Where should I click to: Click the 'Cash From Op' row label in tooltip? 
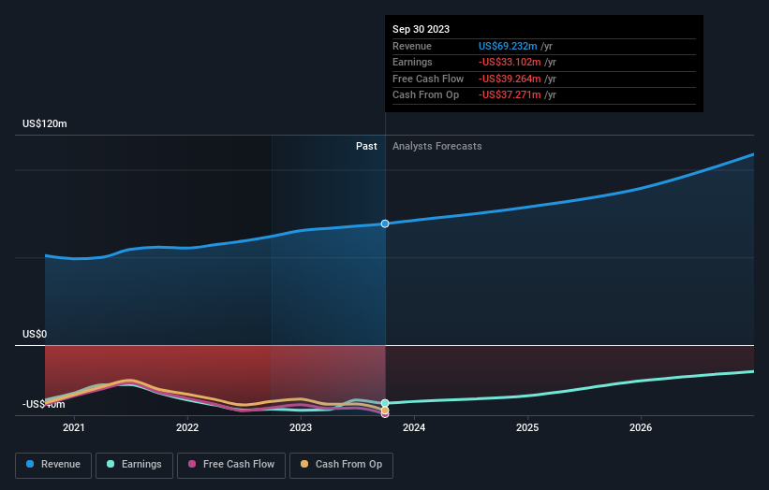425,95
